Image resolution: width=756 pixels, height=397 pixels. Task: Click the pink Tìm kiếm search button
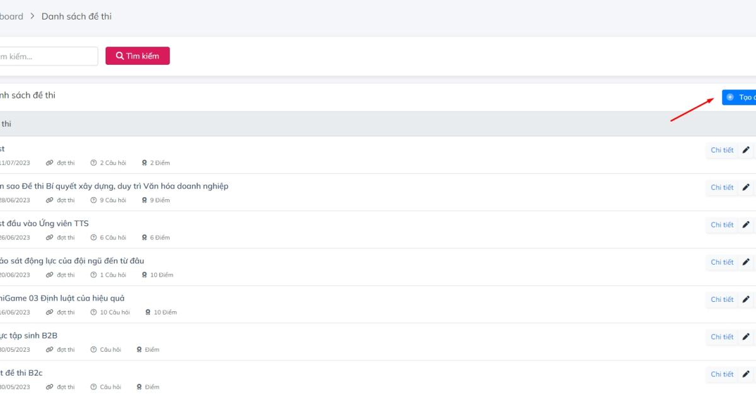[x=137, y=56]
